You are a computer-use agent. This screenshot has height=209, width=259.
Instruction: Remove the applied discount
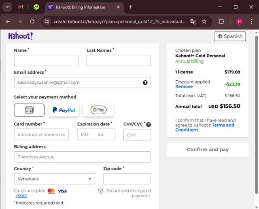pos(184,87)
